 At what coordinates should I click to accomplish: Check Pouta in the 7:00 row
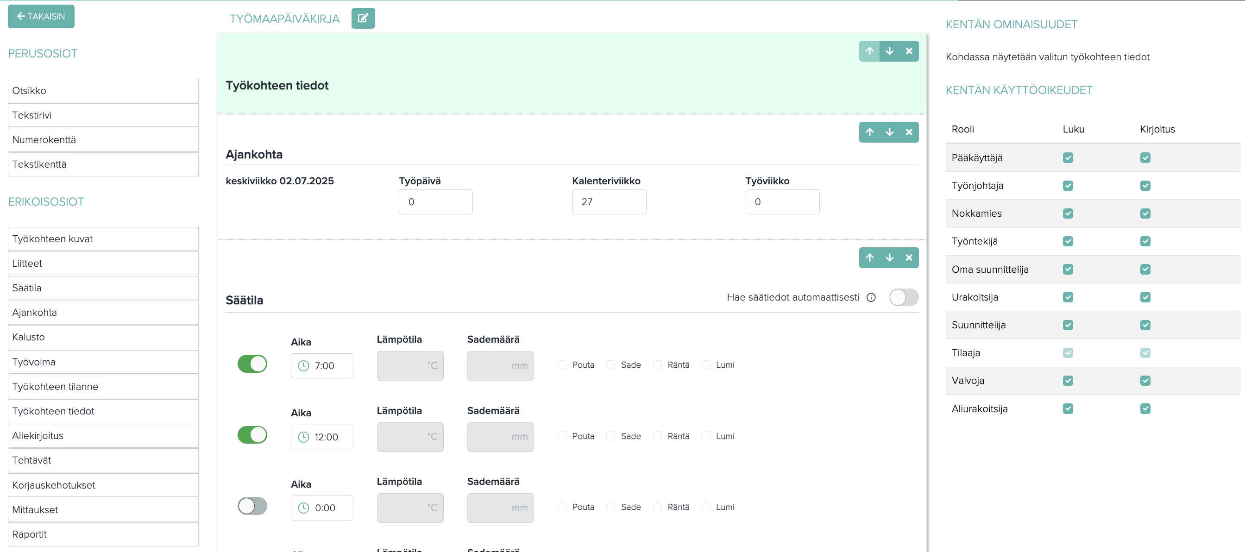click(x=562, y=364)
